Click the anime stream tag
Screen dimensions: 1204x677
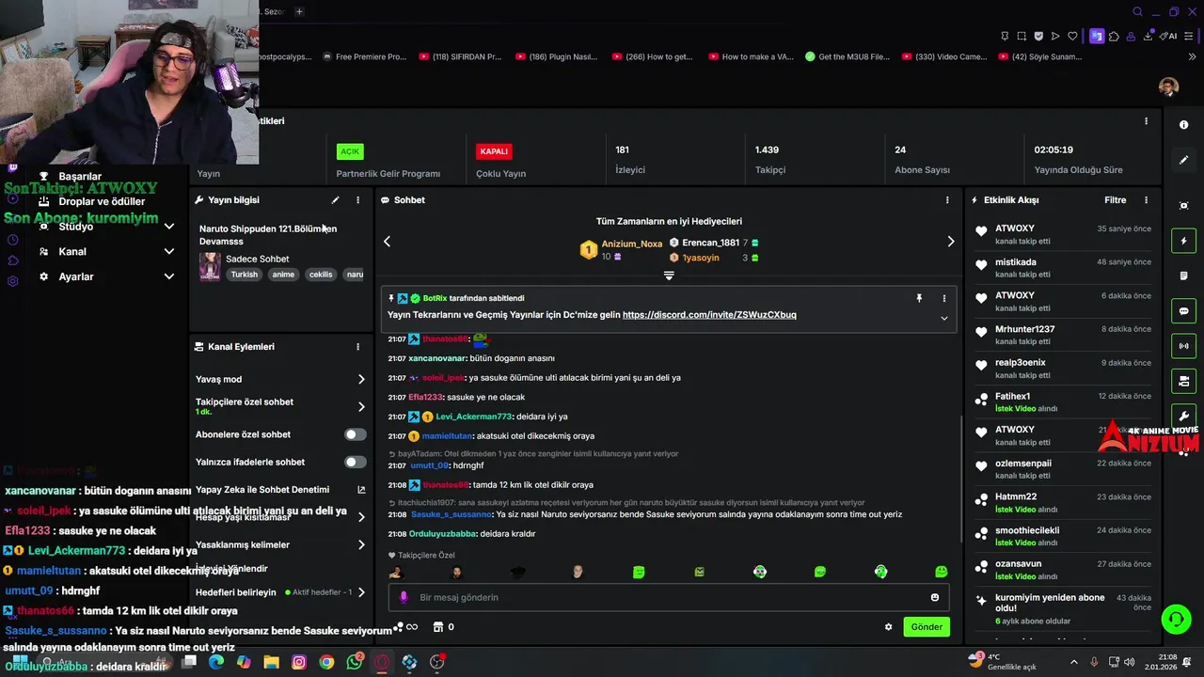click(x=283, y=275)
